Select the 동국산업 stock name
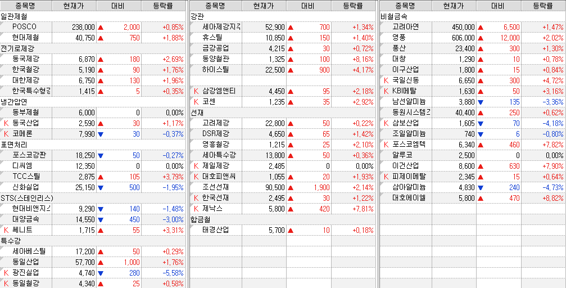566x288 pixels. pos(25,123)
